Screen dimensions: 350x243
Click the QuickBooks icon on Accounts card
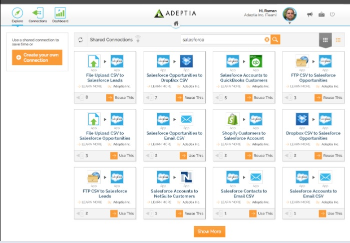point(256,61)
